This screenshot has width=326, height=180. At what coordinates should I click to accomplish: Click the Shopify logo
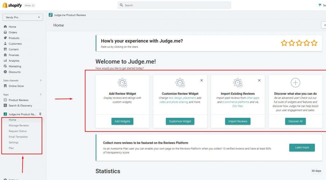point(12,5)
